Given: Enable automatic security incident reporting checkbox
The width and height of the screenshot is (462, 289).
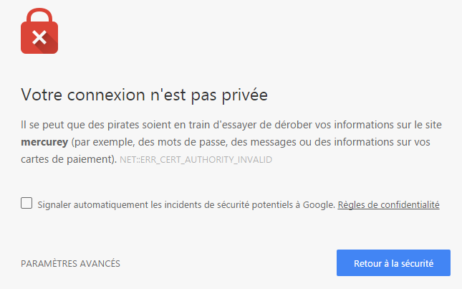Looking at the screenshot, I should point(27,203).
